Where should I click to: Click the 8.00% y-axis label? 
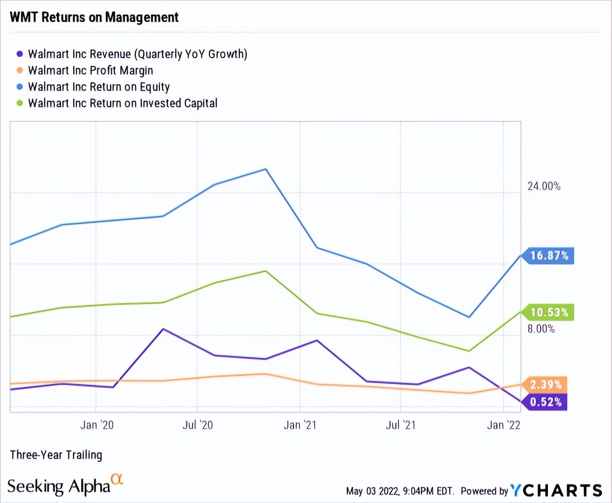[541, 329]
